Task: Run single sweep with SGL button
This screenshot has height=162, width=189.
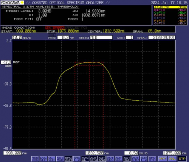Action: pyautogui.click(x=172, y=159)
